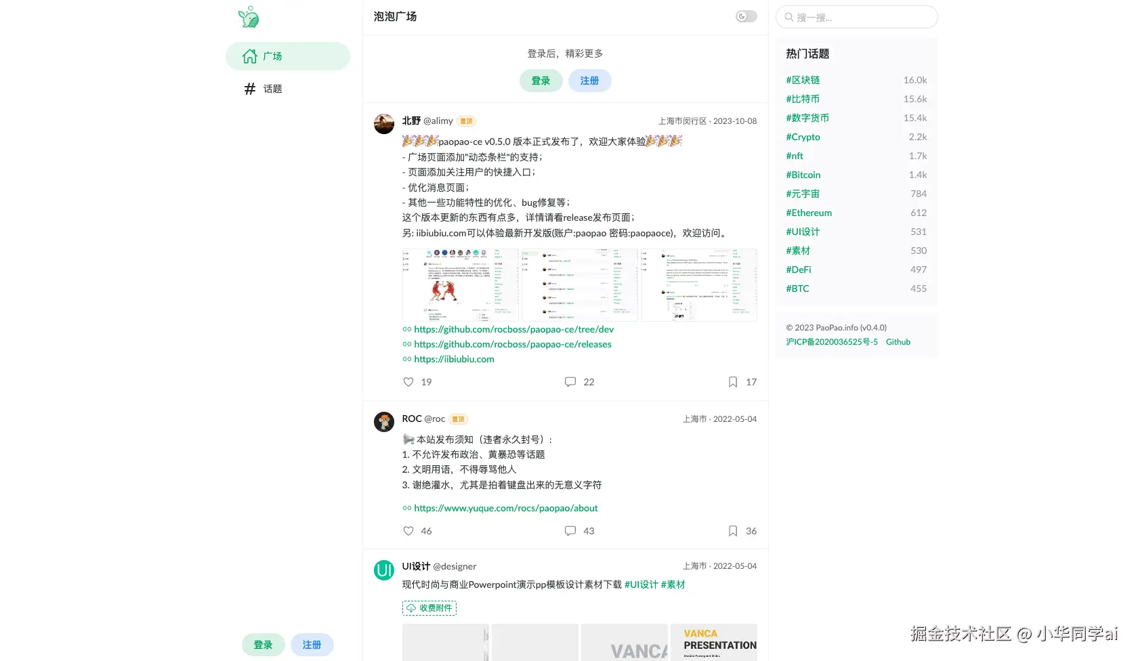Screen dimensions: 1136x661
Task: Open the Github footer link
Action: point(898,342)
